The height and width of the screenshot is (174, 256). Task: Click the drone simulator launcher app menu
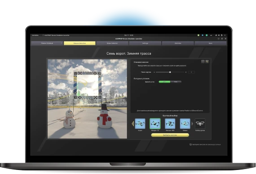tap(56, 35)
